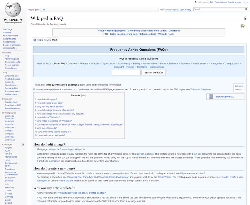Open the section-edit link
This screenshot has height=205, width=250.
pos(145,154)
